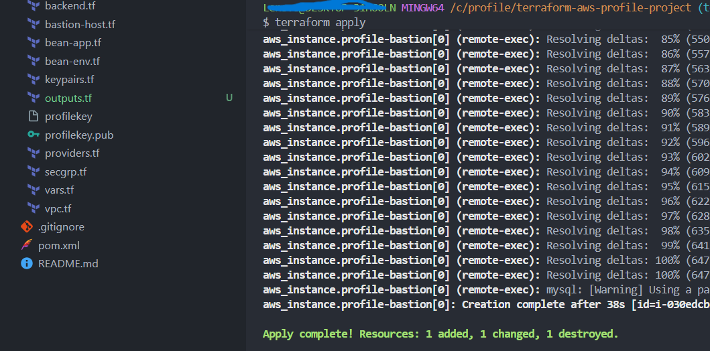The image size is (710, 351).
Task: Click the Terraform icon beside providers.tf
Action: coord(34,153)
